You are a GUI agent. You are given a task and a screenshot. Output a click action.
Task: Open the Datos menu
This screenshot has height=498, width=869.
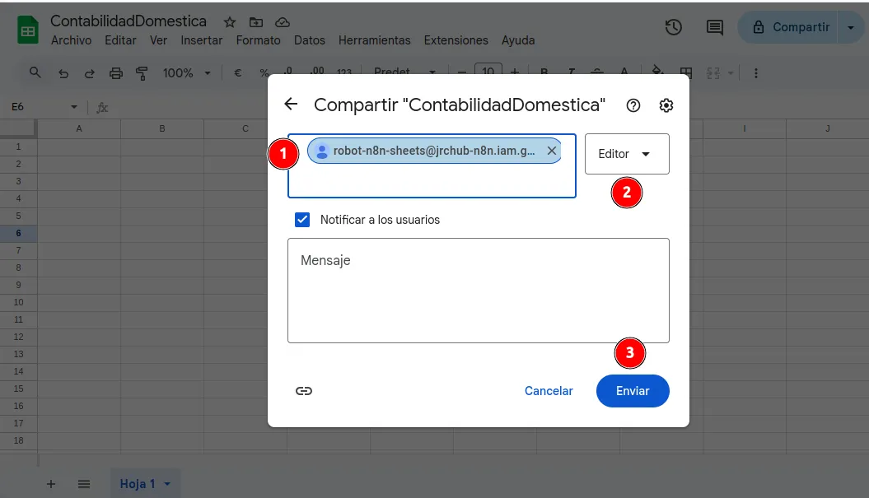point(309,40)
